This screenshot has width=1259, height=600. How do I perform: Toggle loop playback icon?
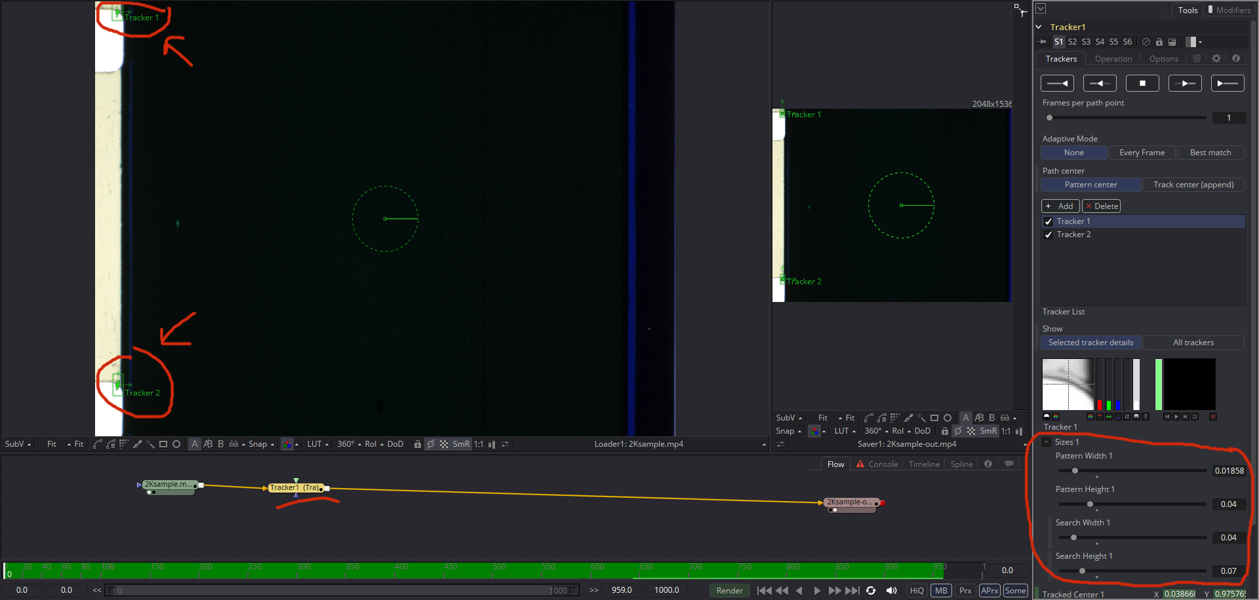[x=871, y=590]
